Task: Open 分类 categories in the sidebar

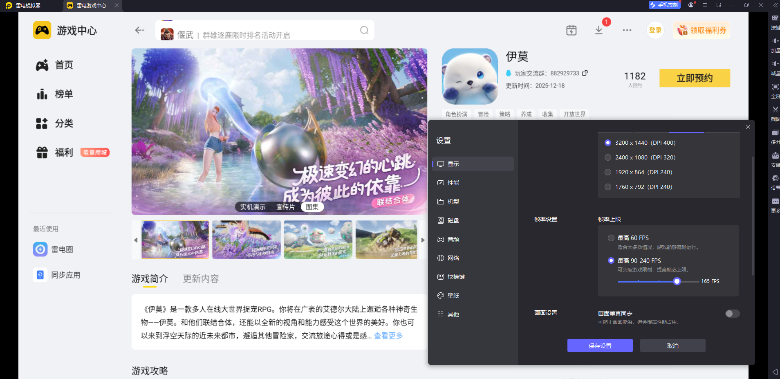Action: tap(54, 123)
